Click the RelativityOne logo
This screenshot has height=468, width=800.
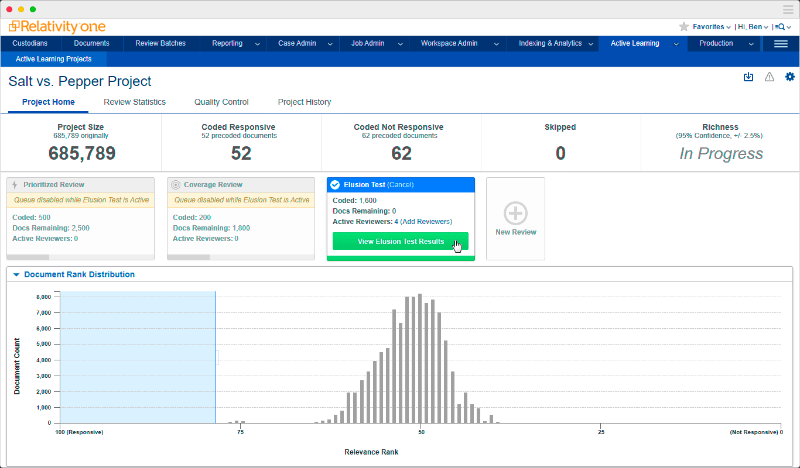pyautogui.click(x=57, y=27)
